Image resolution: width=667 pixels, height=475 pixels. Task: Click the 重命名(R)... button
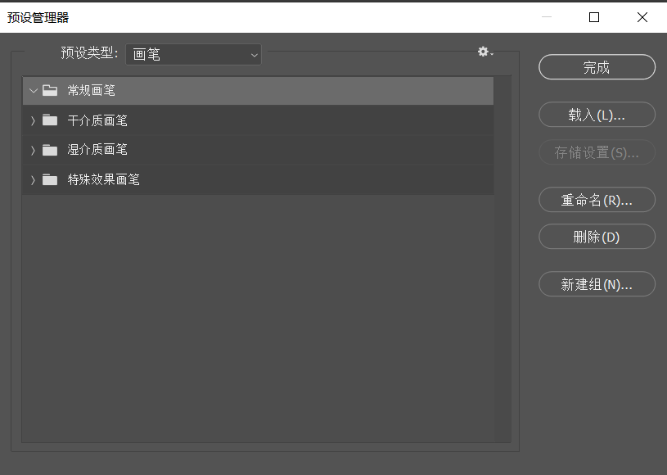(x=597, y=200)
